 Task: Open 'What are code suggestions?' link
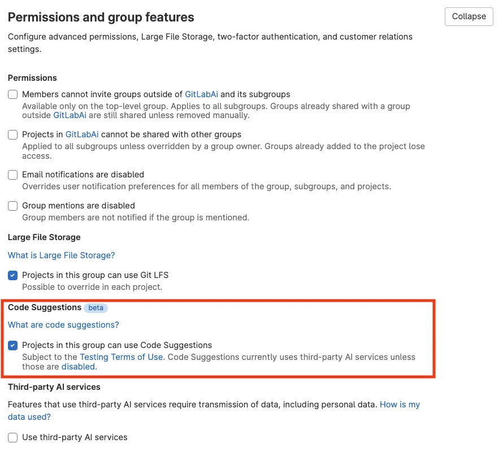[x=63, y=325]
